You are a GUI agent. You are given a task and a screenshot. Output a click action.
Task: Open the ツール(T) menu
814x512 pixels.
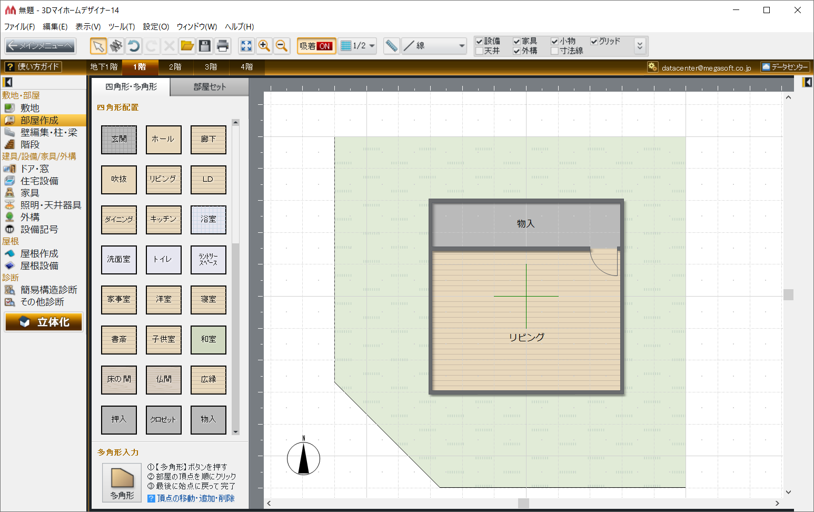122,26
